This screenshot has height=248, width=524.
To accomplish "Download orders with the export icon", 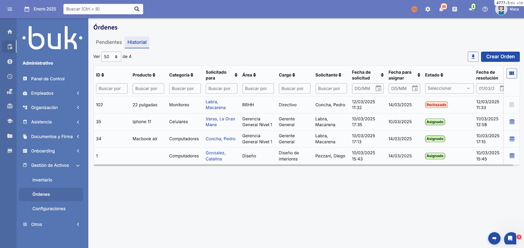I will point(473,57).
